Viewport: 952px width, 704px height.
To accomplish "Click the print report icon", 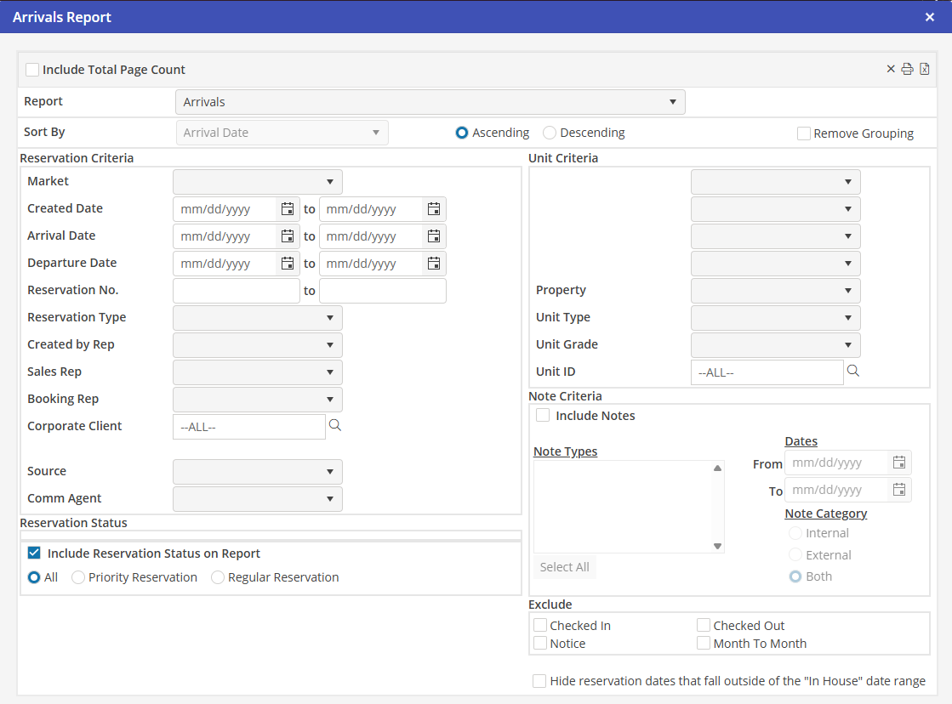I will coord(908,69).
